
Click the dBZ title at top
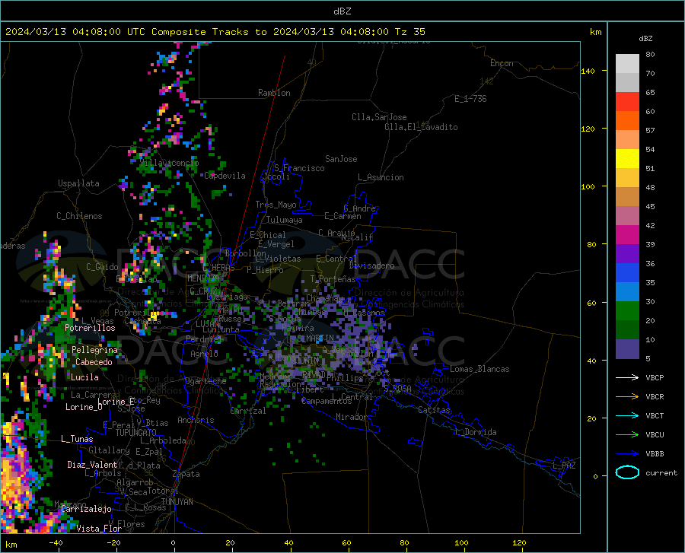342,11
